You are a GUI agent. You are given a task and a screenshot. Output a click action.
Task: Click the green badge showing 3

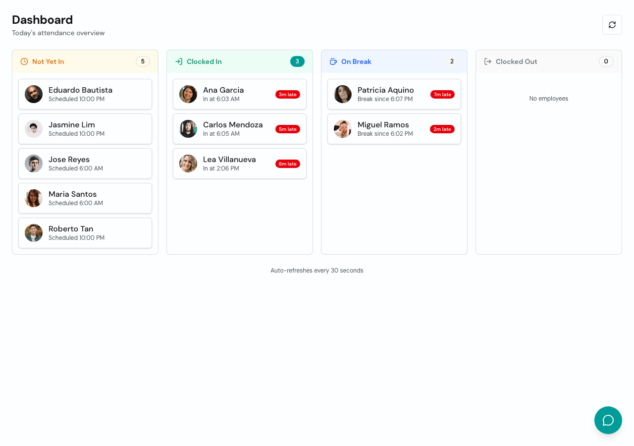297,61
